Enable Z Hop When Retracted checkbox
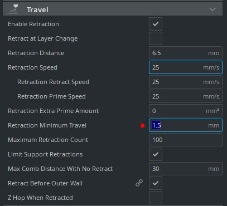This screenshot has width=227, height=206. click(156, 198)
